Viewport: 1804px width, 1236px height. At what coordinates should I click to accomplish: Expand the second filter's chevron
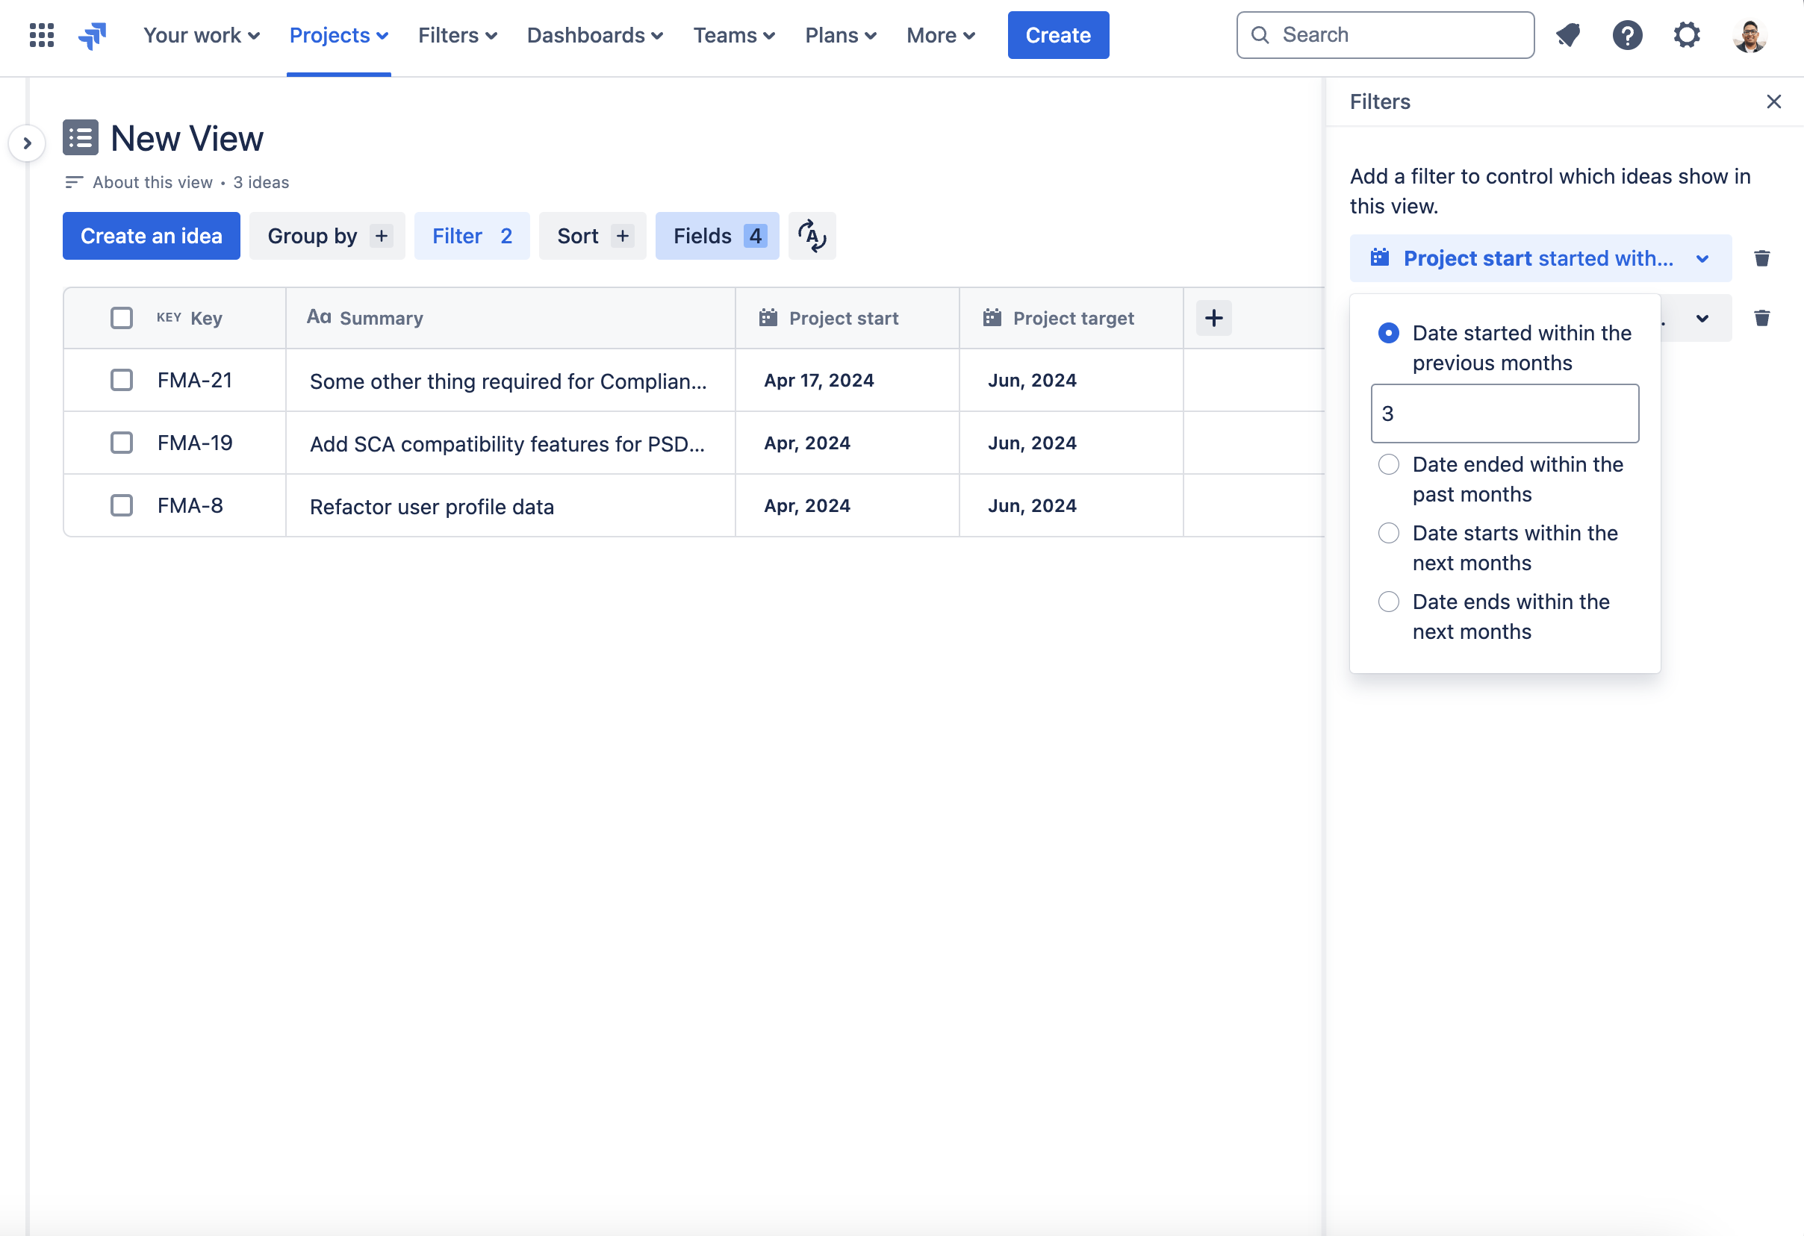click(x=1702, y=317)
